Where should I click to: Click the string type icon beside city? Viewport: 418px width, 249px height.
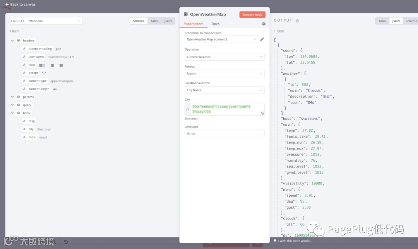[24, 129]
